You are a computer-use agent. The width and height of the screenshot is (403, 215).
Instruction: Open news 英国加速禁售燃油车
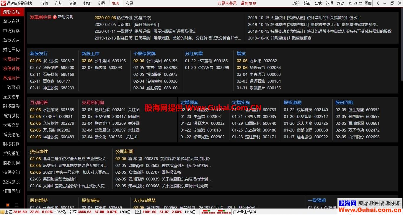click(54, 179)
